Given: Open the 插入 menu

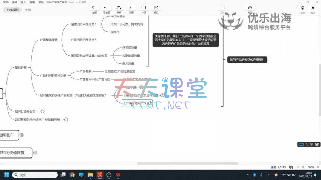Looking at the screenshot, I should pos(23,2).
